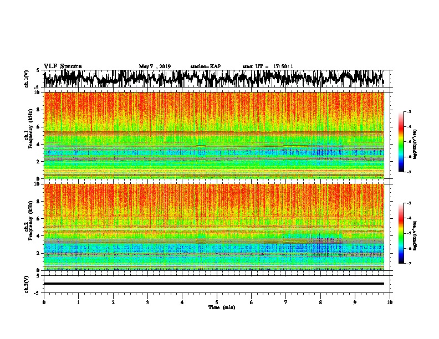Click the date 'May 7, 2019' label

pyautogui.click(x=155, y=66)
